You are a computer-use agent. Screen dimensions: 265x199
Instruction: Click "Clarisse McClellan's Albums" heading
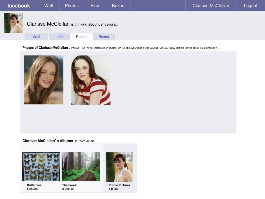[x=48, y=141]
